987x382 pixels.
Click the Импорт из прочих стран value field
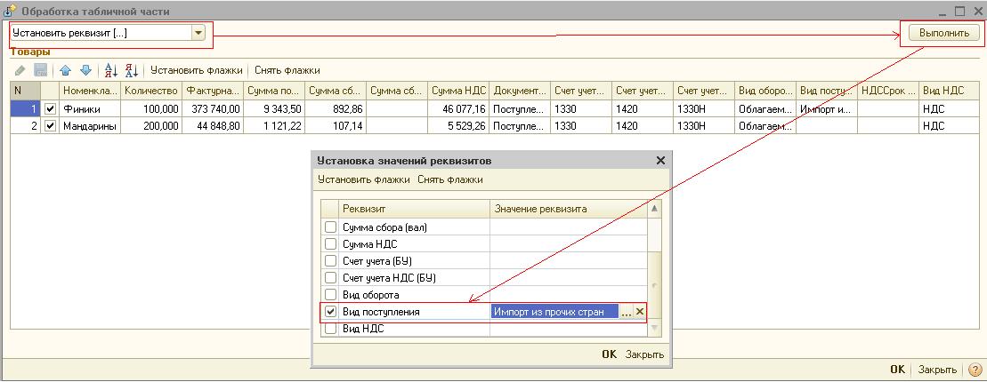[x=554, y=312]
